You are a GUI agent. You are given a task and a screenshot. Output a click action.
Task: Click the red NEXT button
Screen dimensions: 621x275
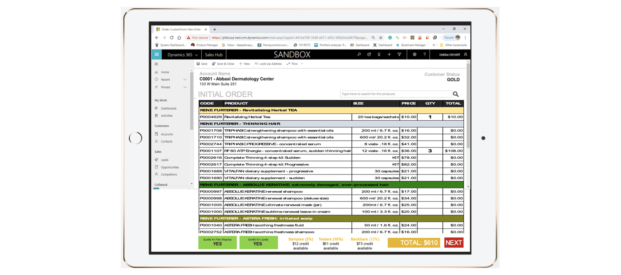454,243
